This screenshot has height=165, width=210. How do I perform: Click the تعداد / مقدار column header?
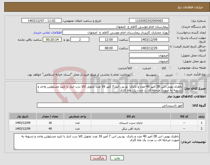50,116
